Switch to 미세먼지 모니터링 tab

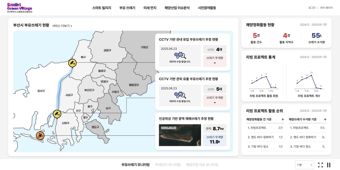(168, 165)
